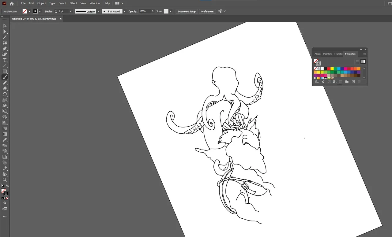Open the 5 pt. Round brush definition dropdown

(x=125, y=11)
